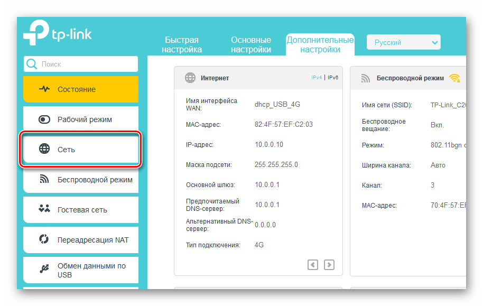Click the SSID value TP-Link_C2

[x=448, y=105]
